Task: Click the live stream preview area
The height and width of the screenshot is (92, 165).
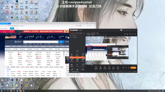Action: tap(111, 50)
